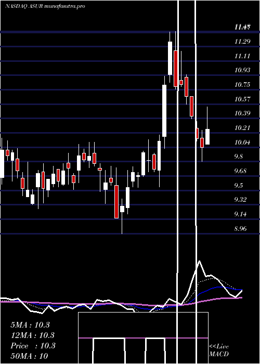Select the 10.04 price axis label
Screen dimensions: 260x364
242,142
